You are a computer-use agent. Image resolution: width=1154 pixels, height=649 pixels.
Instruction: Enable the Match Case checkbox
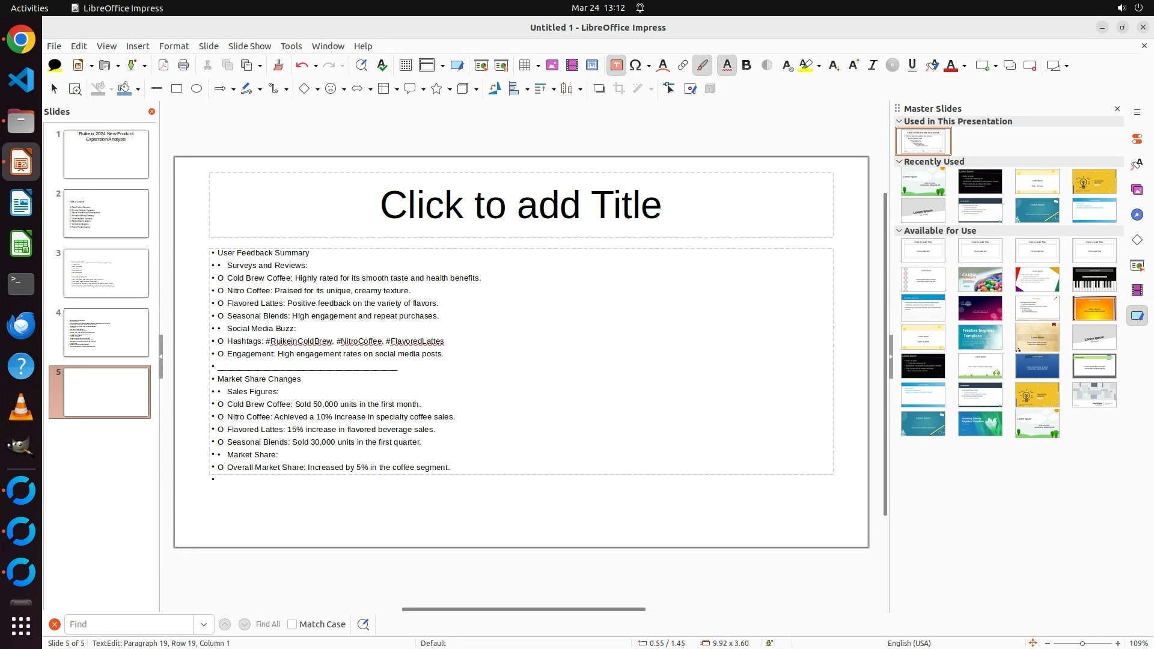coord(292,624)
